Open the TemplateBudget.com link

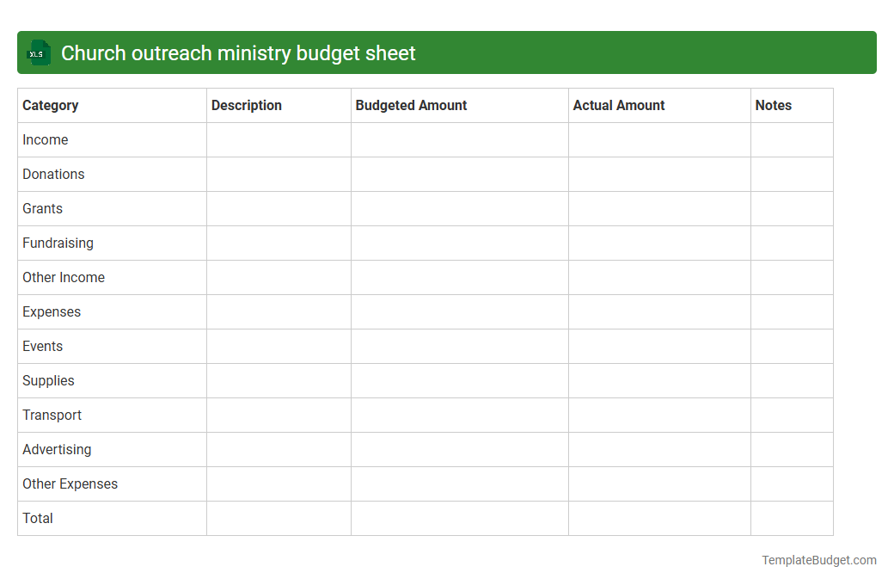[x=818, y=560]
